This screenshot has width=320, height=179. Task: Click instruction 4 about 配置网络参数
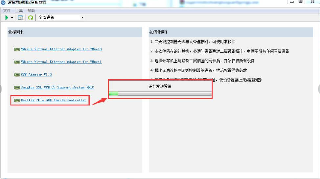click(198, 70)
